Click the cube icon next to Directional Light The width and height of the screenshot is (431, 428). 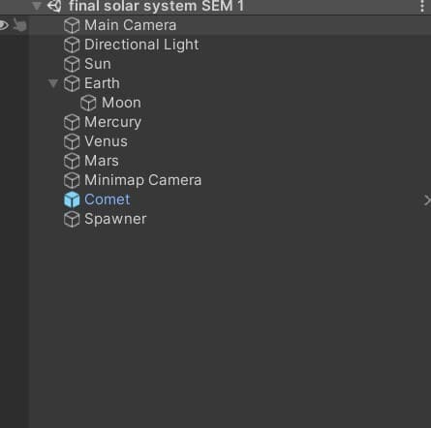tap(72, 45)
